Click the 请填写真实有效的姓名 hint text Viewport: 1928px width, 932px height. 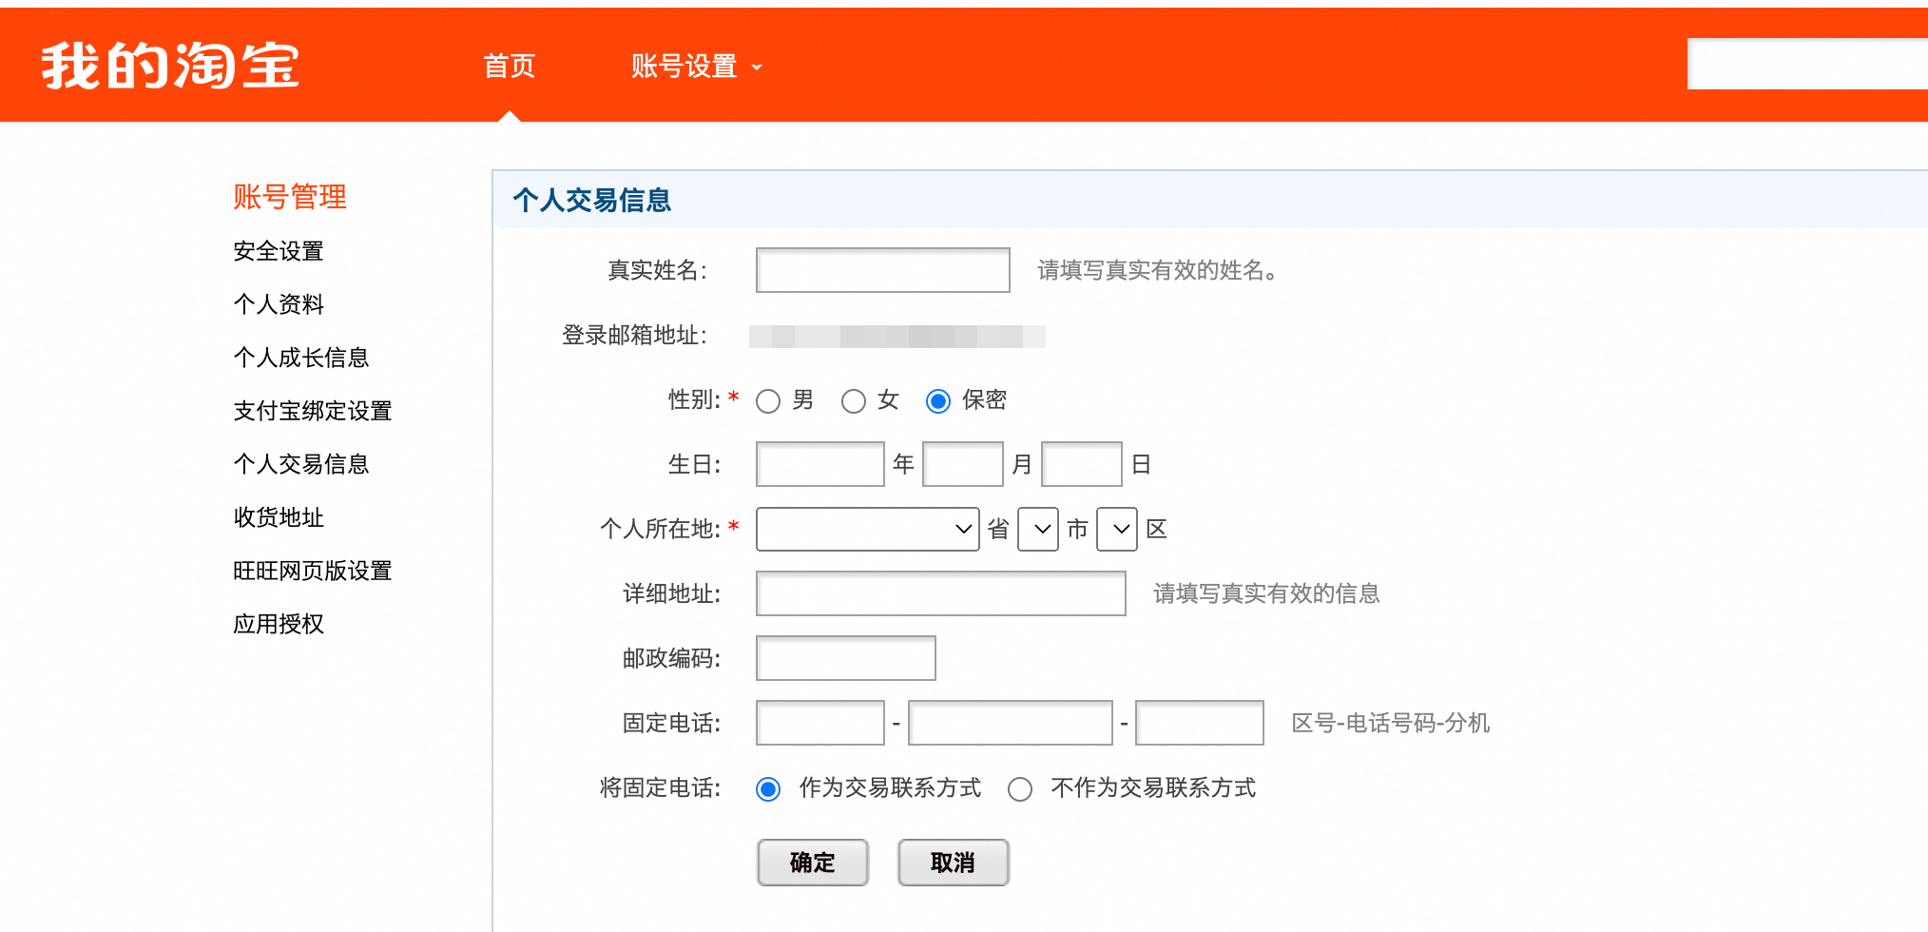point(1157,270)
